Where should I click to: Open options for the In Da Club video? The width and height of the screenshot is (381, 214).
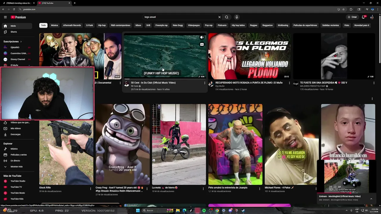(204, 83)
